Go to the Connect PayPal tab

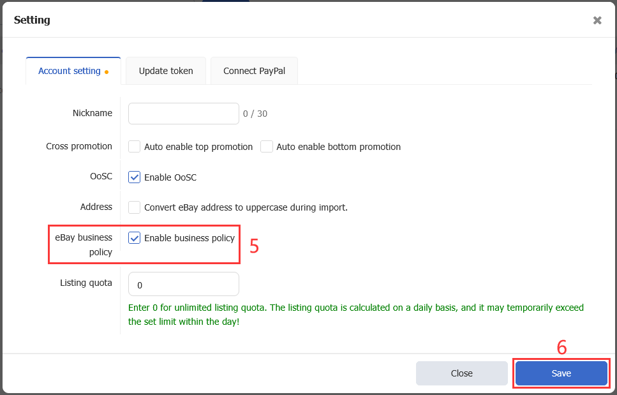click(254, 71)
